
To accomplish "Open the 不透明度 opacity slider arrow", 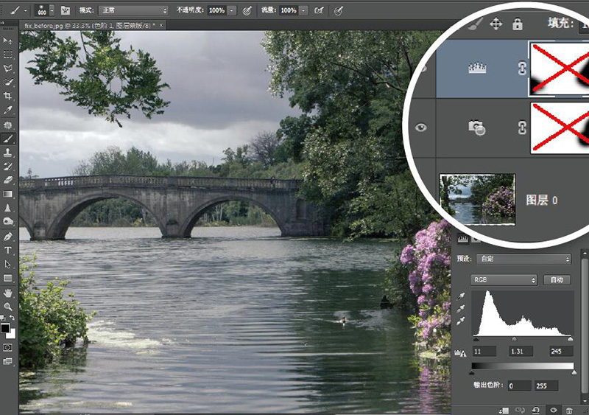I will tap(232, 10).
